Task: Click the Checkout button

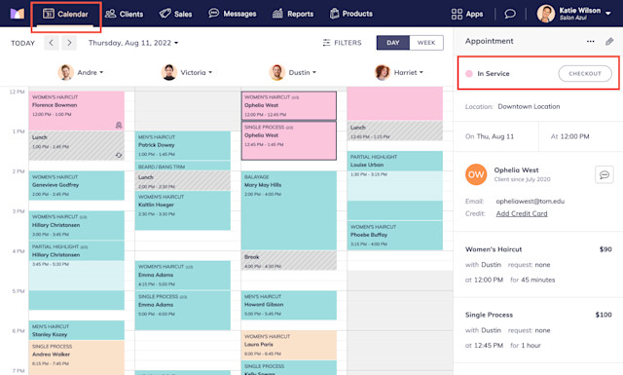Action: click(585, 74)
